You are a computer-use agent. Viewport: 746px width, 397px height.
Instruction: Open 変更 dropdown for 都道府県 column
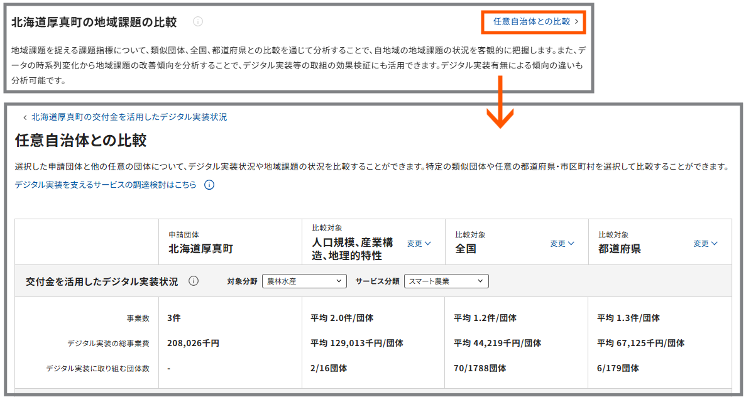click(706, 242)
